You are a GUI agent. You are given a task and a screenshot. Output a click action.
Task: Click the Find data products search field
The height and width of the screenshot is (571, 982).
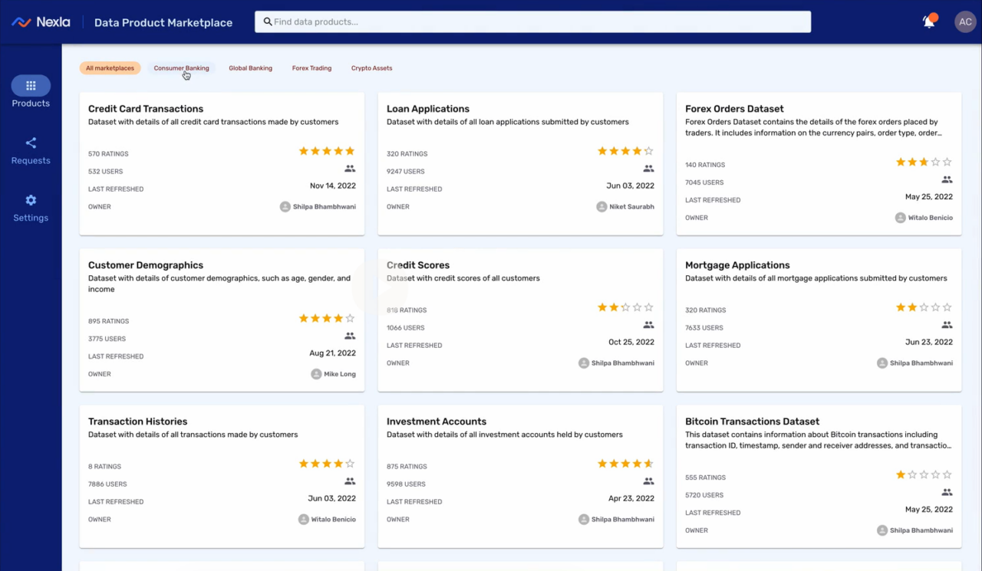pyautogui.click(x=532, y=21)
